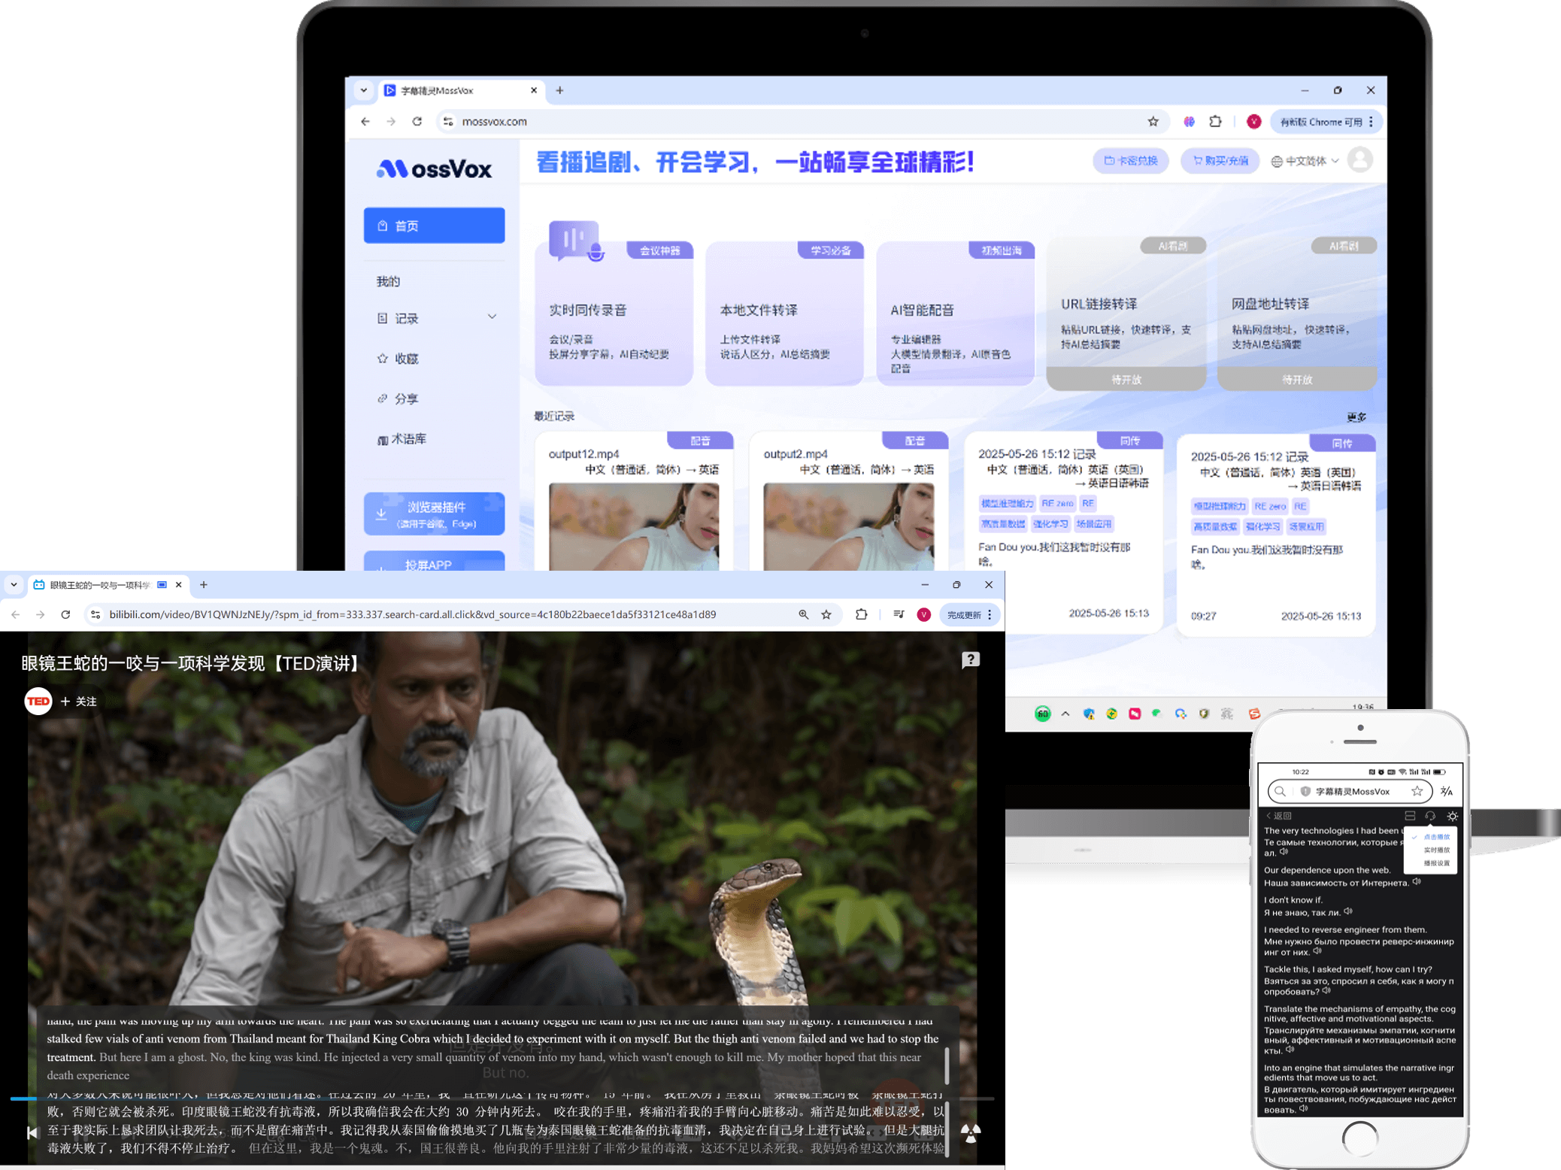Open tab search dropdown in bilibili window
The height and width of the screenshot is (1170, 1561).
(x=14, y=584)
